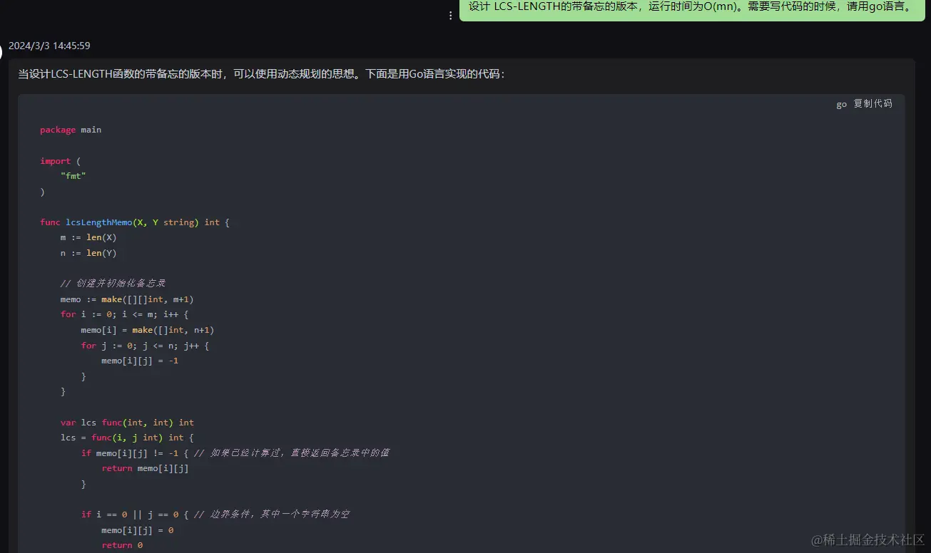This screenshot has width=931, height=553.
Task: Click the reply intro sentence starting 当设计LCS-LENGTH
Action: 262,73
